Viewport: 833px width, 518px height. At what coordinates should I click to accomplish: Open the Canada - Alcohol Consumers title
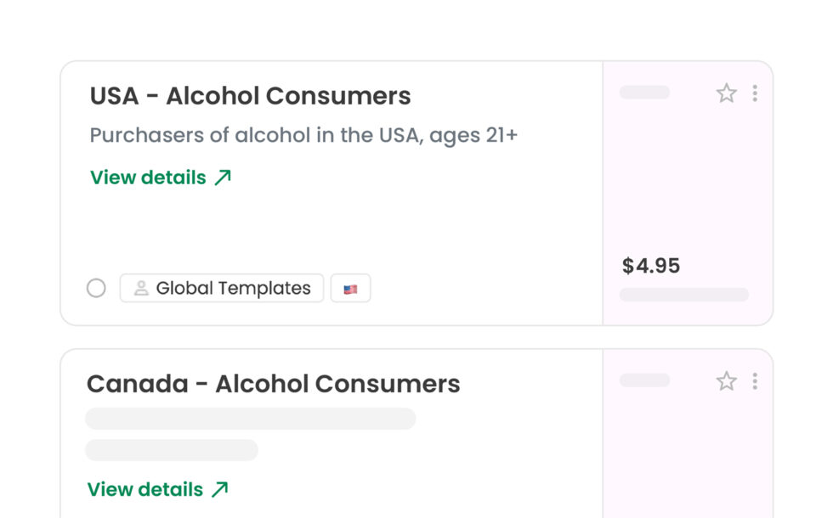tap(273, 384)
